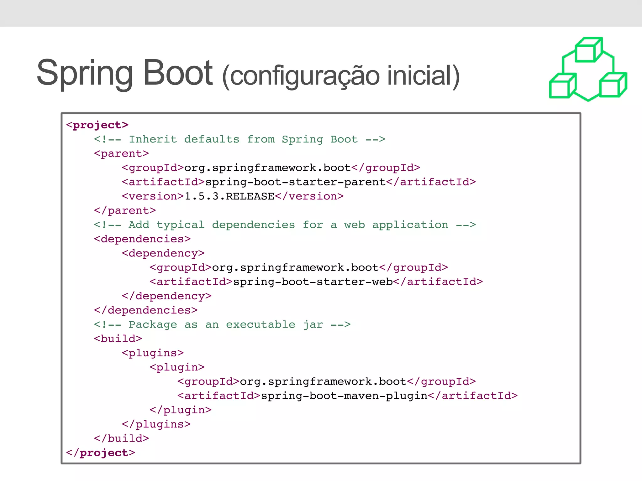The width and height of the screenshot is (642, 481).
Task: Click the closing '</project>' tag
Action: [x=101, y=453]
